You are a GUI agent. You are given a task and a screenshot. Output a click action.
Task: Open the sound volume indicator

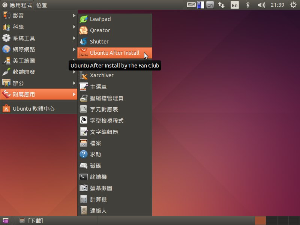pos(261,5)
